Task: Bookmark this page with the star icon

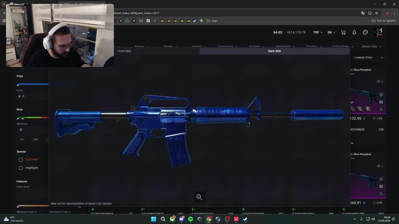Action: (x=377, y=13)
